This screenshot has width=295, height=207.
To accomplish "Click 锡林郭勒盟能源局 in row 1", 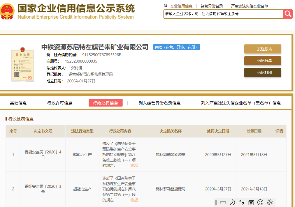I will [171, 155].
